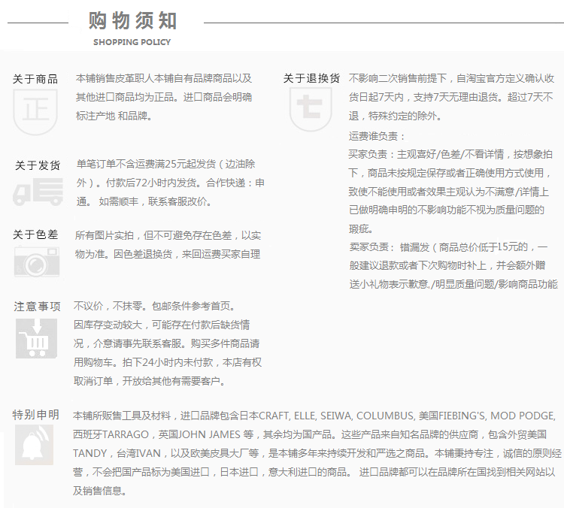This screenshot has height=508, width=564.
Task: Click the line starting 送小礼物表示歉意
Action: click(453, 284)
